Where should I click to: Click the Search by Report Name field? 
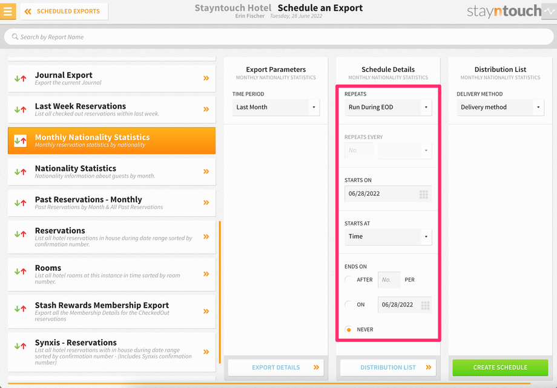pos(278,37)
